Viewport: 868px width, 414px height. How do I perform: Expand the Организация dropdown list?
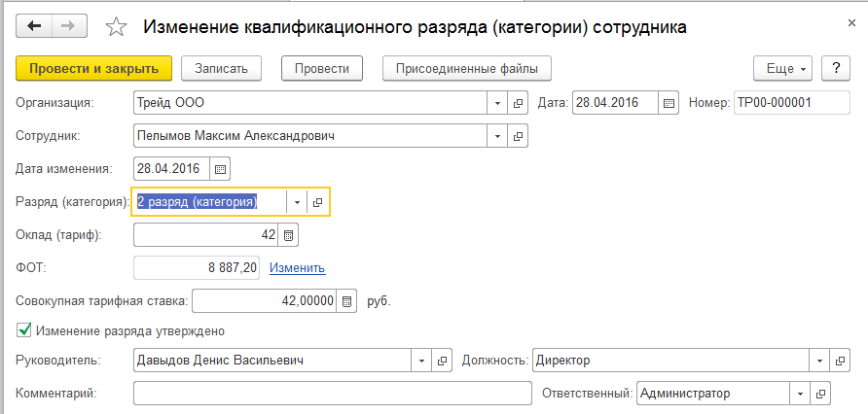click(498, 102)
